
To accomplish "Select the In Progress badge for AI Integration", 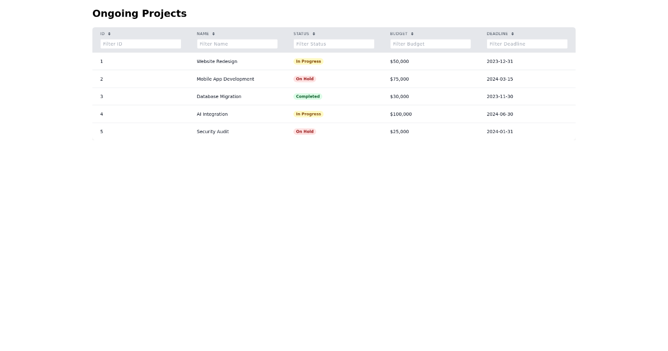I will 308,114.
